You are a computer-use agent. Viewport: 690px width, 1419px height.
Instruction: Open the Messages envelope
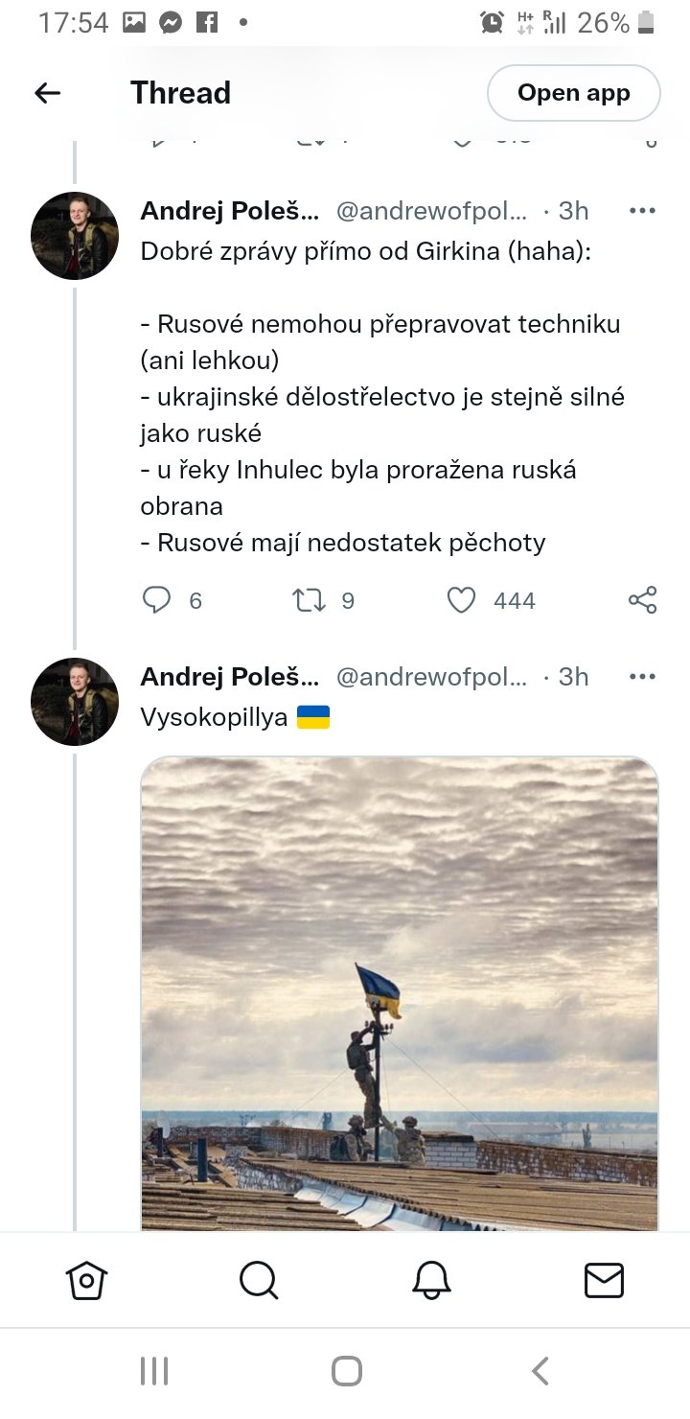click(604, 1280)
